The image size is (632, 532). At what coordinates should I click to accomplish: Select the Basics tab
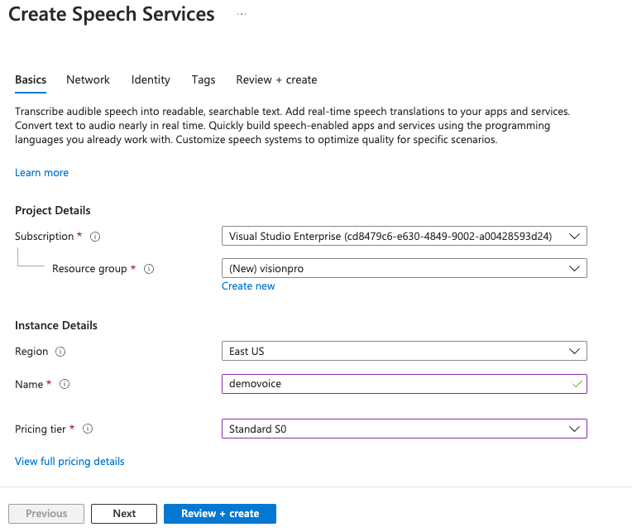tap(31, 79)
